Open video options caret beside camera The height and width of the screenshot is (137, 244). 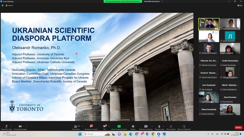26,126
